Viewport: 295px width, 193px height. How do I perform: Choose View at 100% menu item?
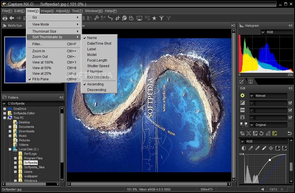53,62
